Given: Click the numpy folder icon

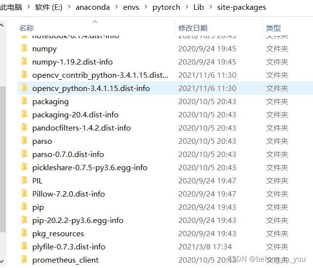Looking at the screenshot, I should (x=24, y=48).
